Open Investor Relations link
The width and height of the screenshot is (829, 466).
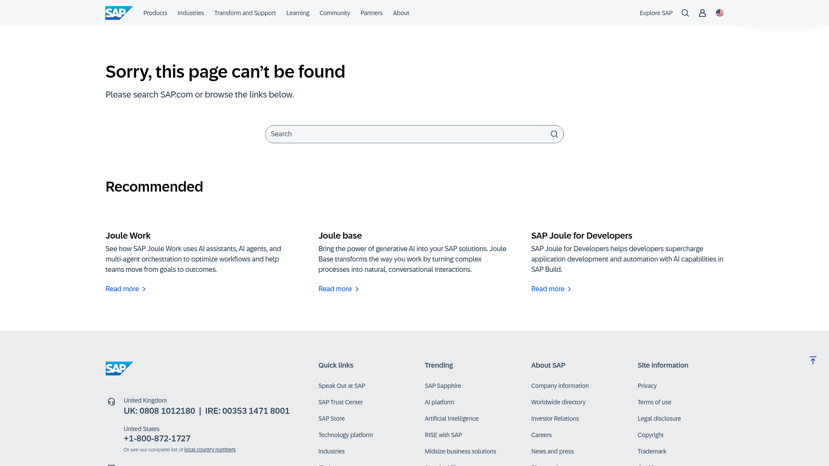555,419
